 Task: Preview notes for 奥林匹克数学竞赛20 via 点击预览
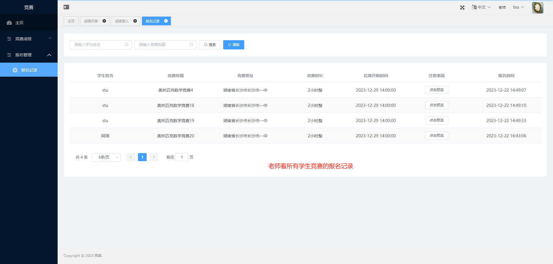tap(436, 135)
